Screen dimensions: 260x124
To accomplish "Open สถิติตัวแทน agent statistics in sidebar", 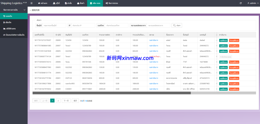I will click(14, 28).
